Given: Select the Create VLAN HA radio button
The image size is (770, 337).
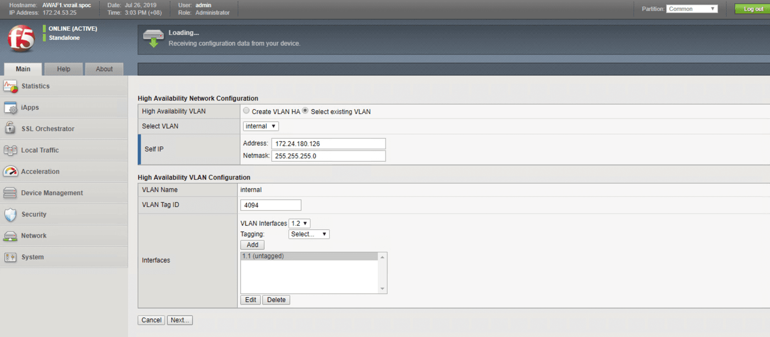Looking at the screenshot, I should [246, 111].
